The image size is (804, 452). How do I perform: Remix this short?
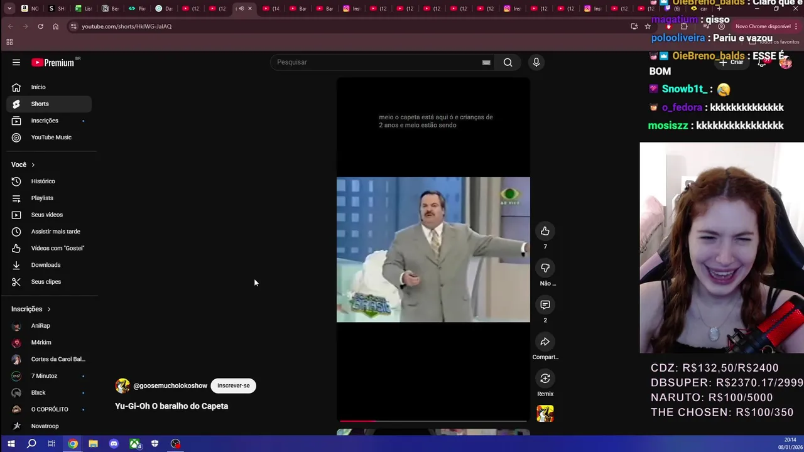point(545,379)
